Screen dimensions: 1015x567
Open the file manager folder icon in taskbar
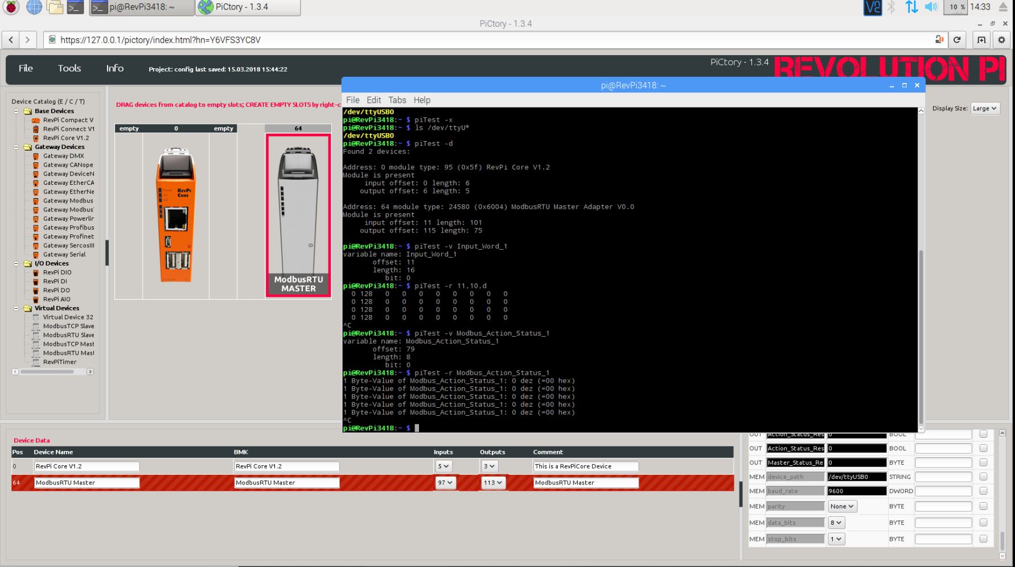pyautogui.click(x=55, y=7)
